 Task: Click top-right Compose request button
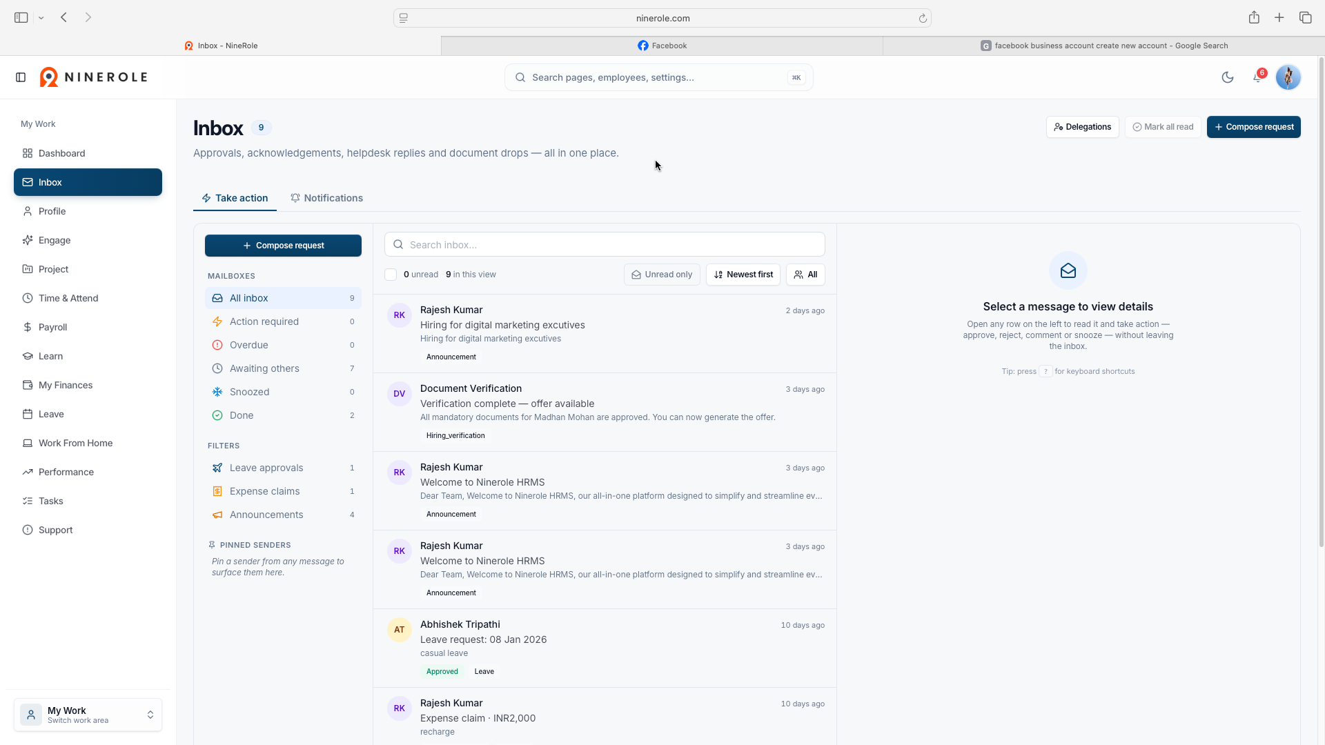tap(1253, 127)
